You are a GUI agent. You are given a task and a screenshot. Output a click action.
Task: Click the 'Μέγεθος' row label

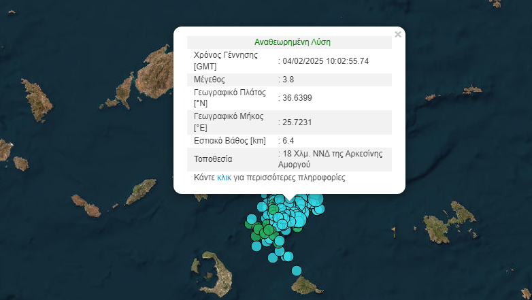[x=210, y=80]
